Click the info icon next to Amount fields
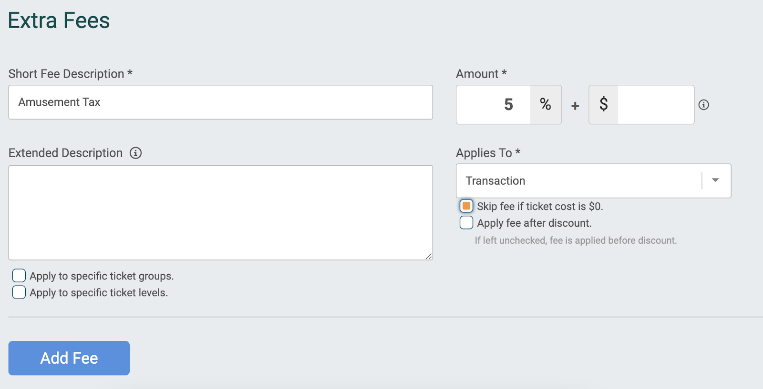 (x=704, y=105)
